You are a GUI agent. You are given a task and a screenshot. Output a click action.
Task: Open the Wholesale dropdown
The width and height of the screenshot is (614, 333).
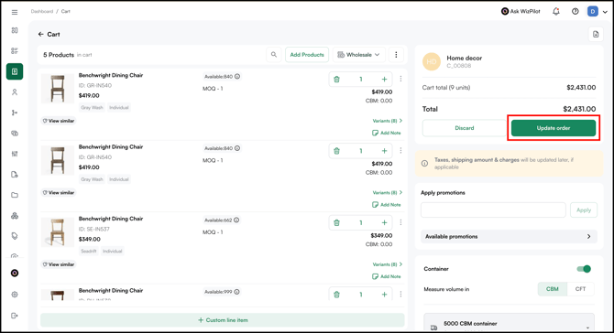point(359,55)
